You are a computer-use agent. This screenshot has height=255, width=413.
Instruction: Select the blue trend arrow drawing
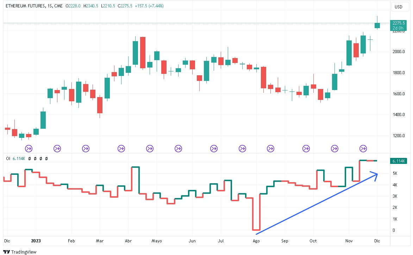[317, 203]
